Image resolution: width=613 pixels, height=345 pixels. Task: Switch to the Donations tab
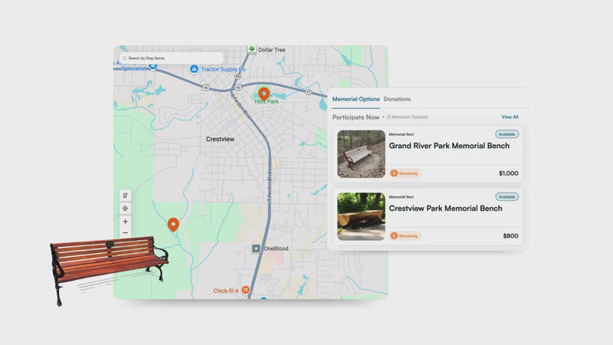tap(397, 99)
